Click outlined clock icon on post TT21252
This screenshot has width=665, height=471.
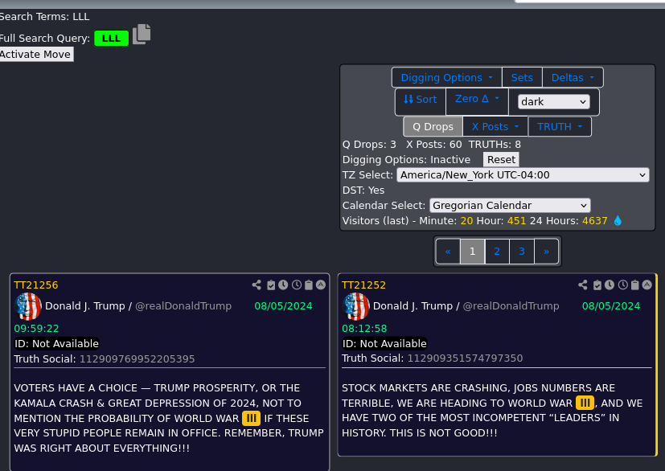click(622, 285)
